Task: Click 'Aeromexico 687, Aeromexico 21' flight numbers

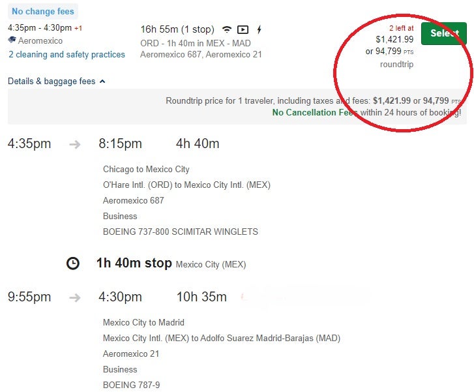Action: 201,54
